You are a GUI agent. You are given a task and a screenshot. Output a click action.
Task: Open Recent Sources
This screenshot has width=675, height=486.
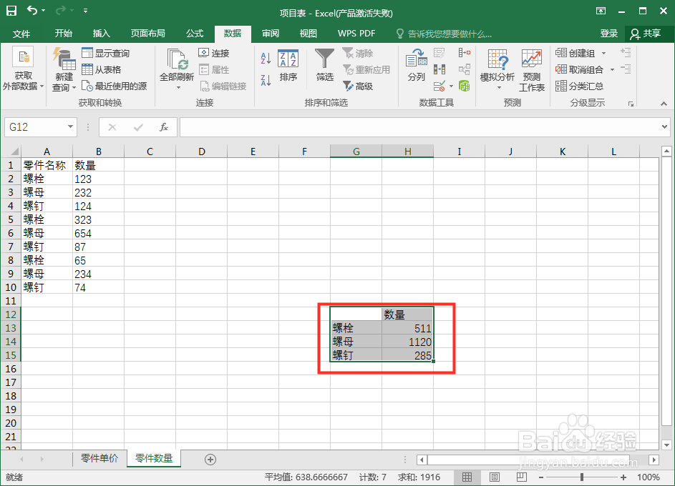(x=115, y=86)
